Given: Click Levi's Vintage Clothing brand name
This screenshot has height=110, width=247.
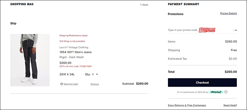Looking at the screenshot, I should (x=74, y=47).
